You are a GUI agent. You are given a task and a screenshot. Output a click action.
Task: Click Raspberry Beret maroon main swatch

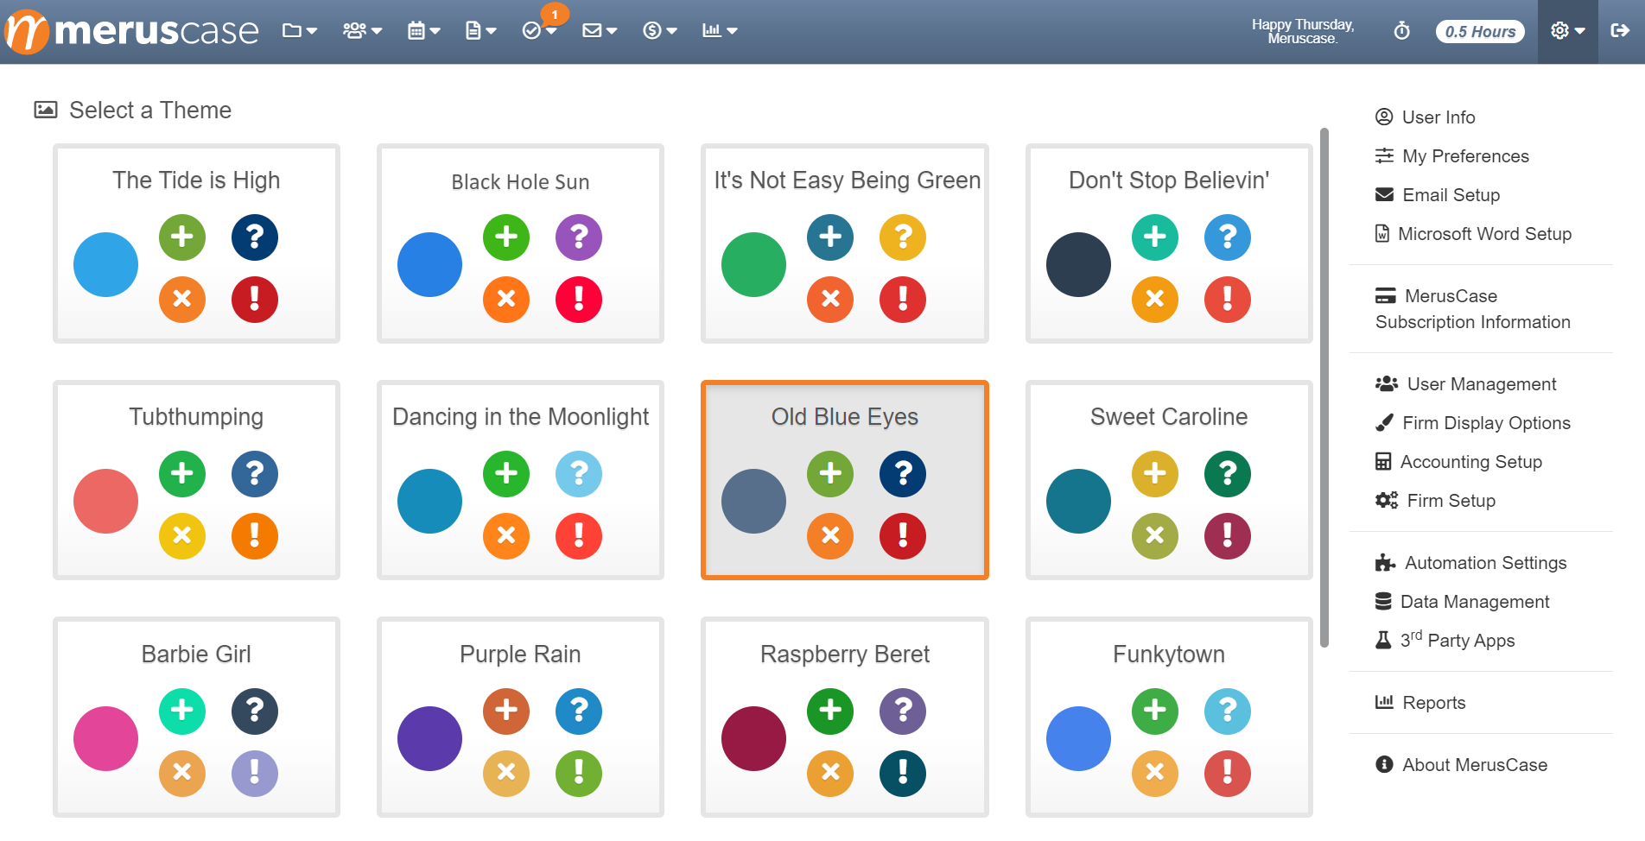pyautogui.click(x=753, y=738)
